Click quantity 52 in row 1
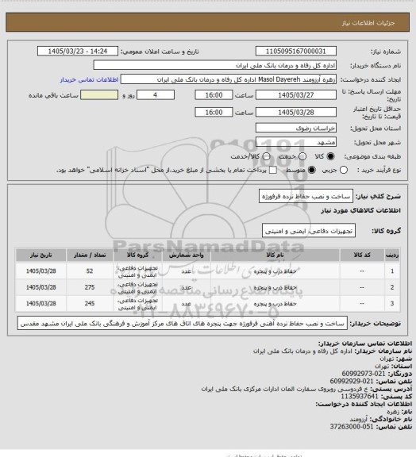This screenshot has height=457, width=416. [x=90, y=271]
